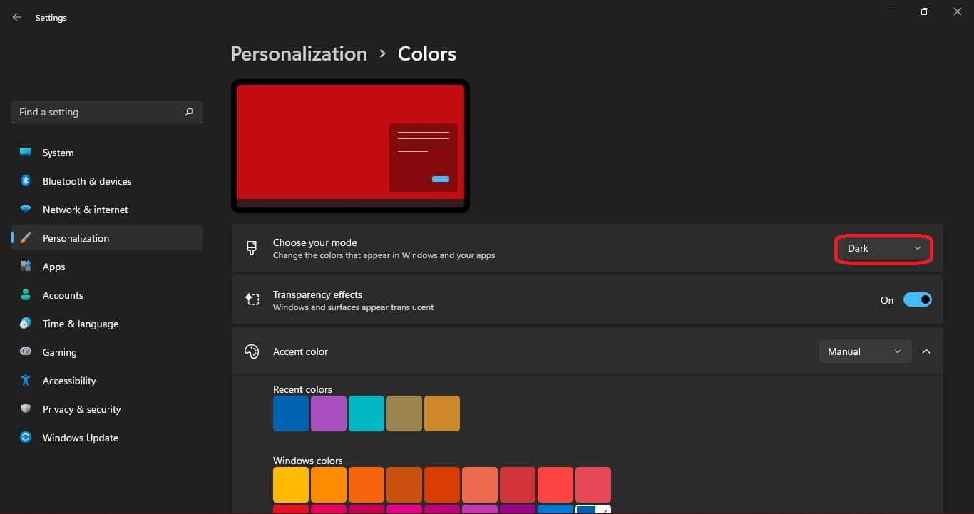Open Accounts via its person icon
974x514 pixels.
(x=26, y=295)
